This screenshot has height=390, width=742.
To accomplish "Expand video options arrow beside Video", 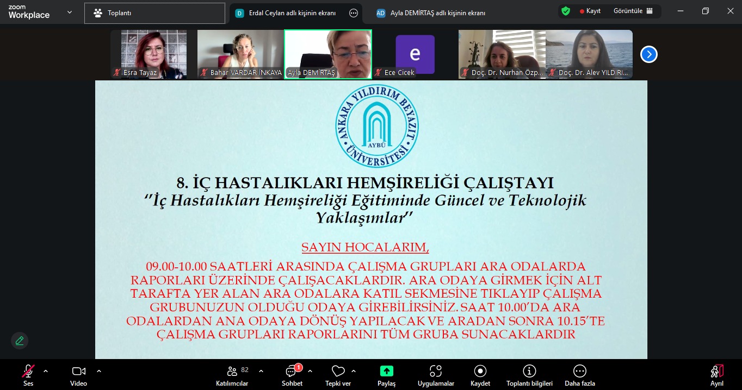I will (x=98, y=371).
